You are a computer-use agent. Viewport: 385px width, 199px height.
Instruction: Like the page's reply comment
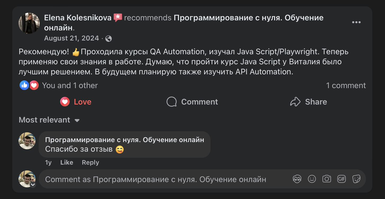point(66,162)
